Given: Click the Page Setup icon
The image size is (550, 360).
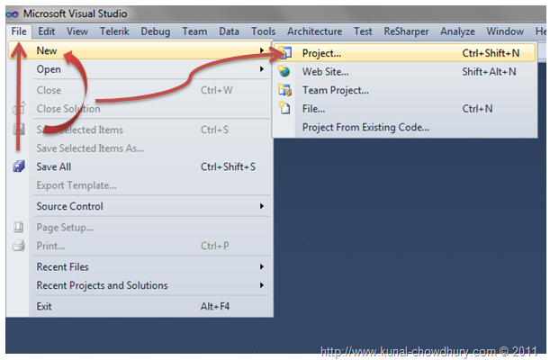Looking at the screenshot, I should click(x=18, y=228).
